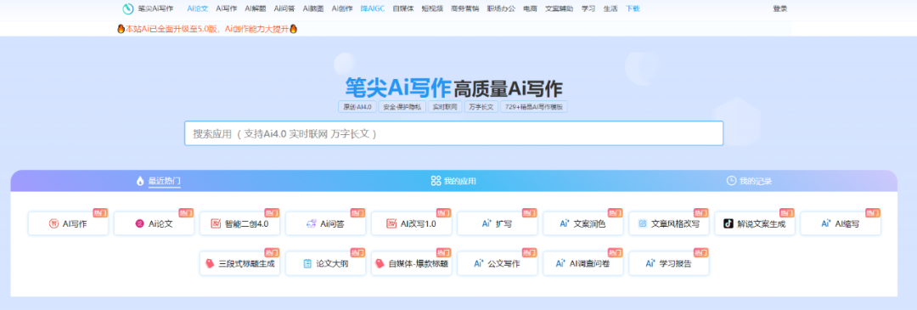
Task: Open 自媒体-爆款标题 via its tag icon
Action: tap(379, 264)
